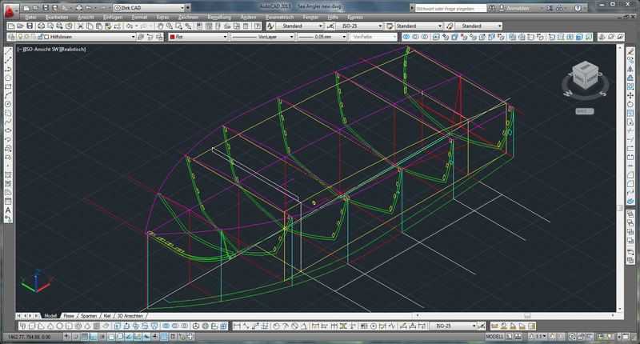Click the Multileader Style icon

tap(450, 26)
